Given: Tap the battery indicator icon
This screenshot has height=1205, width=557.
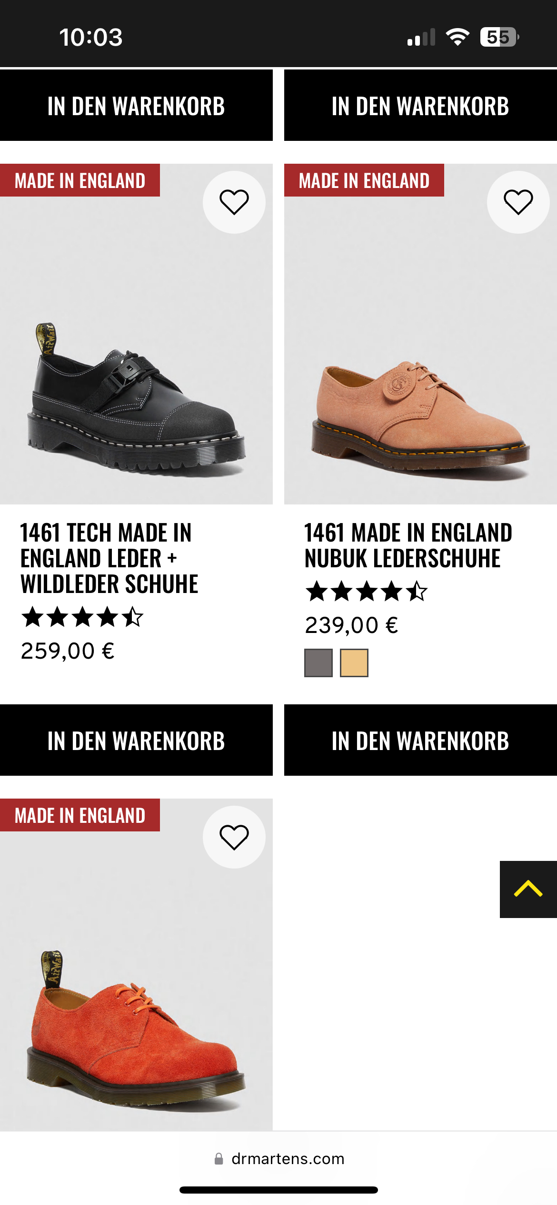Looking at the screenshot, I should (x=499, y=37).
